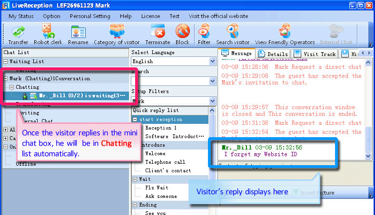Image resolution: width=375 pixels, height=215 pixels.
Task: Collapse the Waiting List node
Action: point(6,62)
